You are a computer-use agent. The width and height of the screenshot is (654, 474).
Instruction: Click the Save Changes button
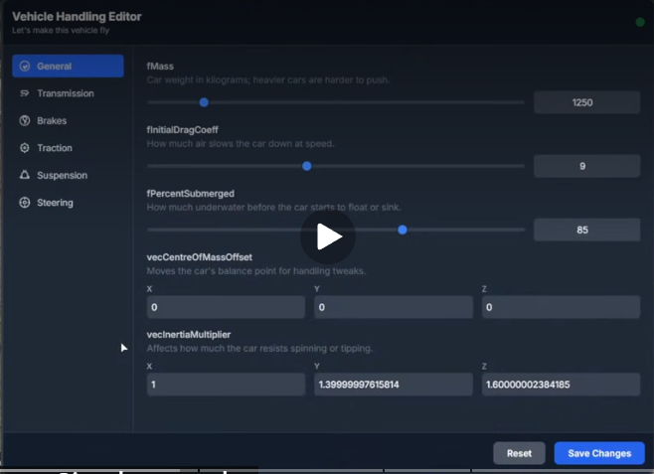[x=599, y=453]
